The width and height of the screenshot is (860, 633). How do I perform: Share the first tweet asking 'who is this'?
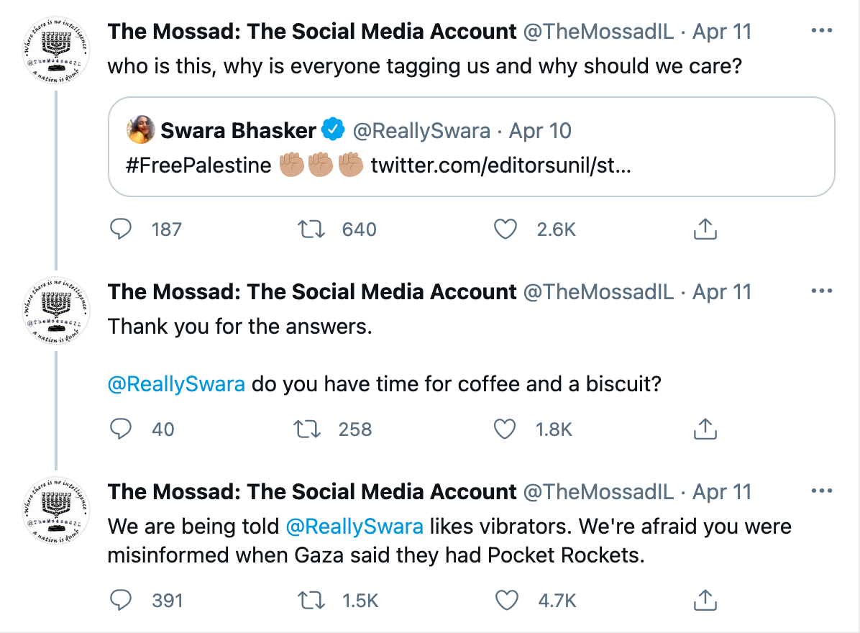point(705,229)
